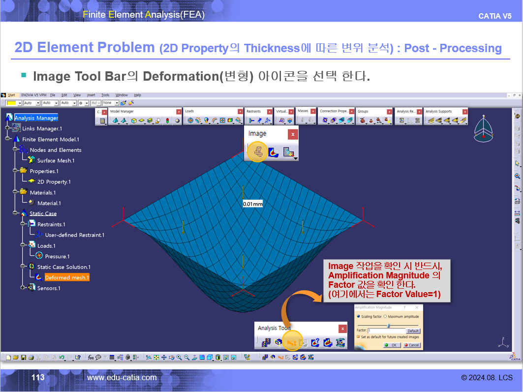Open the last Image toolbar icon's dropdown arrow
Viewport: 523px width, 392px height.
[295, 158]
